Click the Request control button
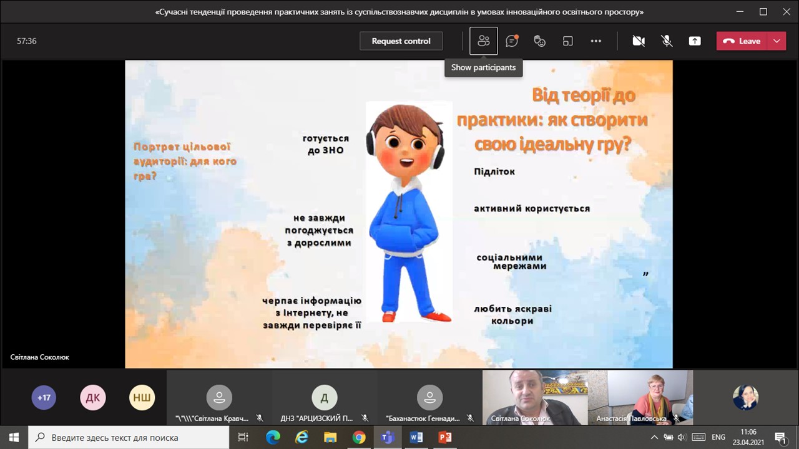This screenshot has width=799, height=449. [x=401, y=41]
